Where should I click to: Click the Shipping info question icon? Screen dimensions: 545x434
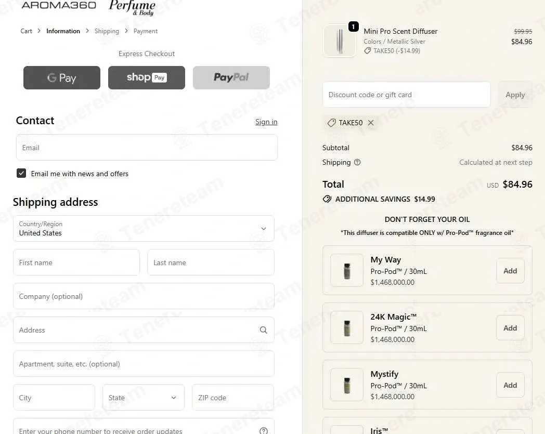(x=357, y=162)
